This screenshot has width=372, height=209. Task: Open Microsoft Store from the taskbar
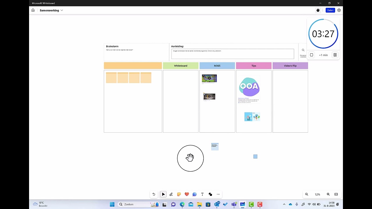[208, 204]
